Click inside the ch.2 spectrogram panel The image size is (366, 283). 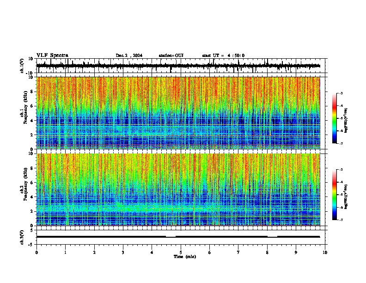click(x=178, y=190)
